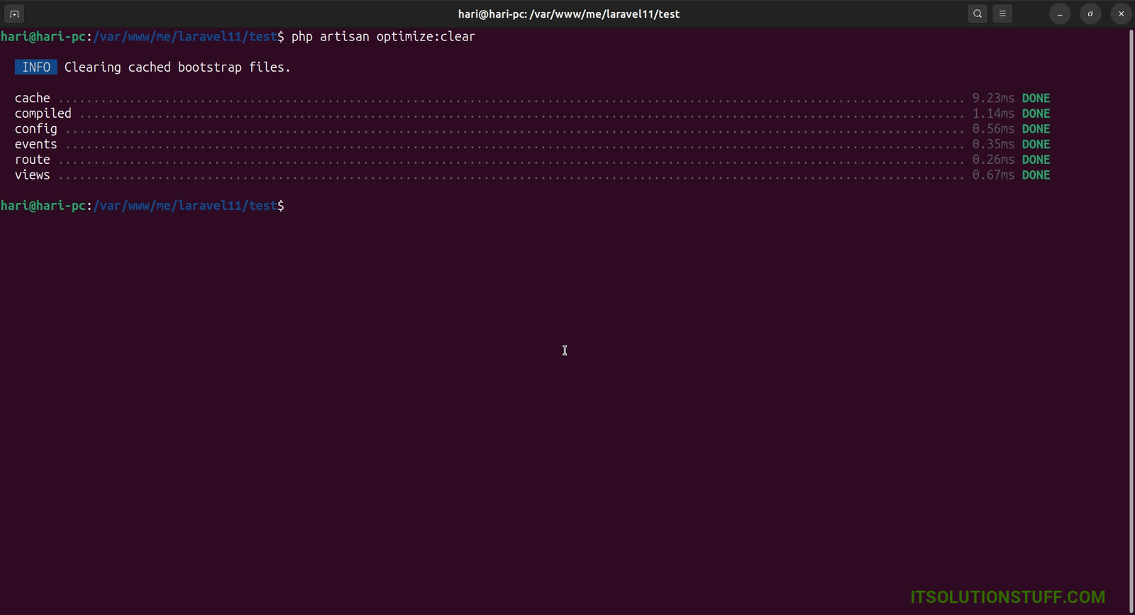Viewport: 1135px width, 615px height.
Task: Click the ITSOLUTIONSTUFF.COM watermark
Action: 1007,597
